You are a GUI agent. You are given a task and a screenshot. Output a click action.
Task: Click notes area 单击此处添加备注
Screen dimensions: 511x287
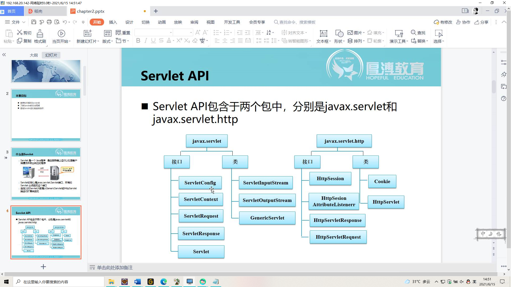point(115,268)
